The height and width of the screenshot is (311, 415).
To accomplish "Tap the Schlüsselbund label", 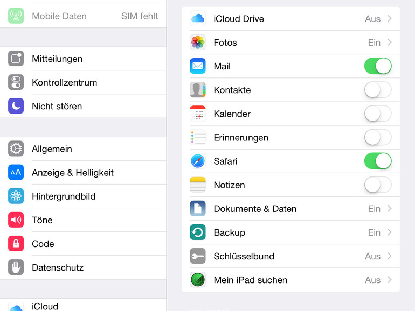I will (244, 256).
